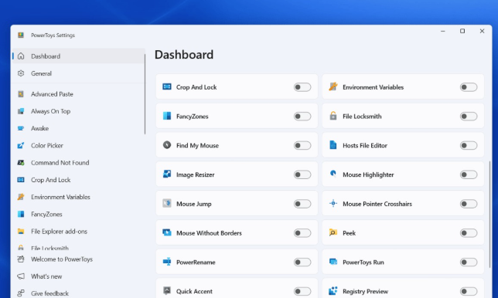Go to FancyZones in the sidebar
This screenshot has width=498, height=298.
tap(78, 214)
